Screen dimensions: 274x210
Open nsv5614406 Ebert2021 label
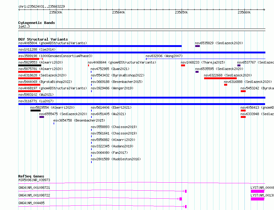(x=111, y=107)
